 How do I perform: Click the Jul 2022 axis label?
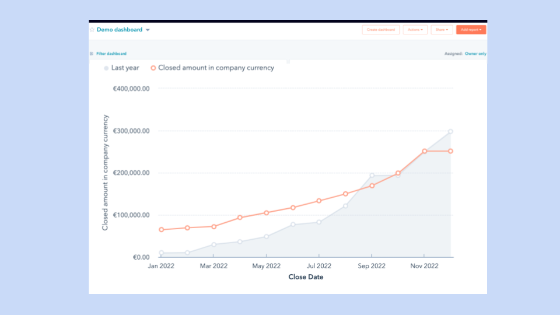coord(319,266)
